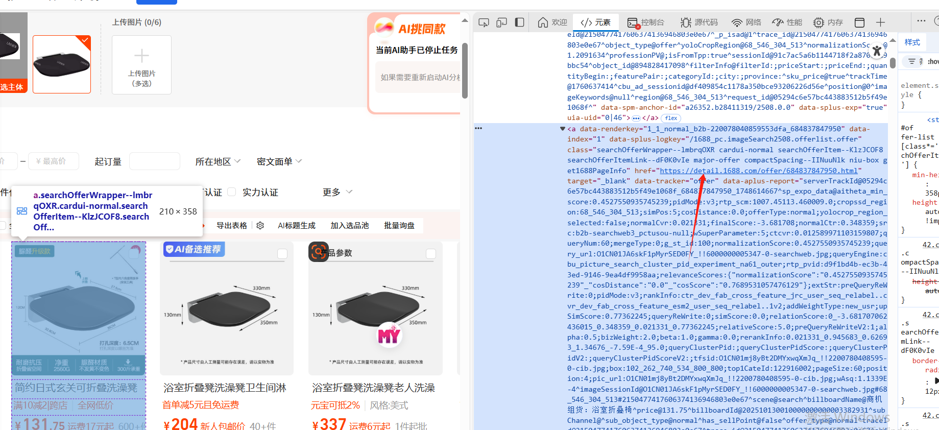Expand the collapsed ellipsis before closing anchor tag
Viewport: 939px width, 430px height.
(x=636, y=118)
